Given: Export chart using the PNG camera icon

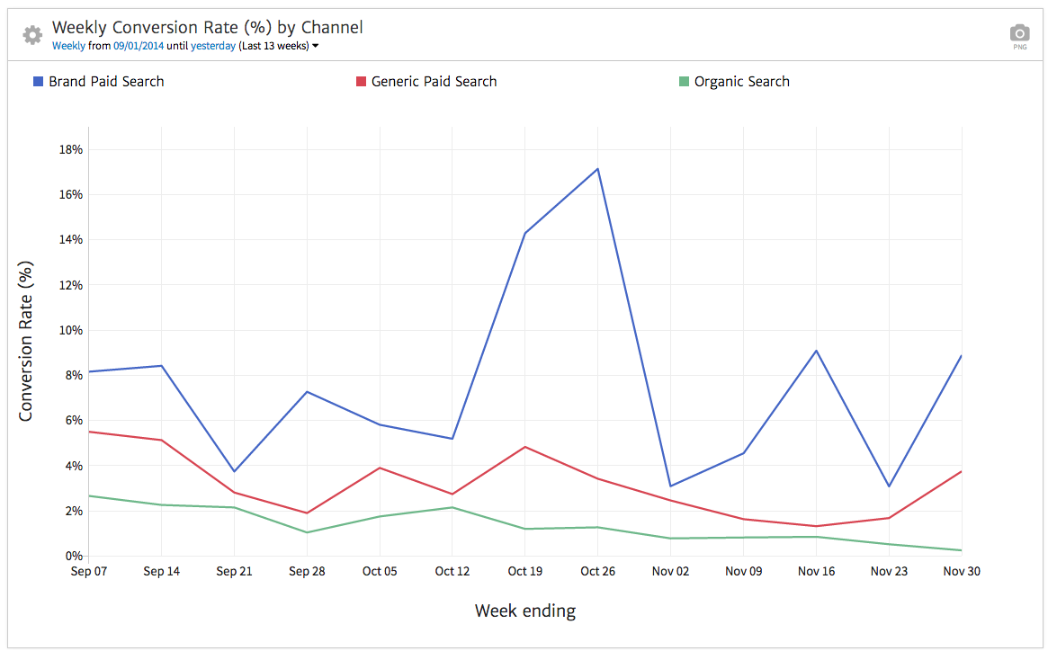Looking at the screenshot, I should pos(1019,33).
